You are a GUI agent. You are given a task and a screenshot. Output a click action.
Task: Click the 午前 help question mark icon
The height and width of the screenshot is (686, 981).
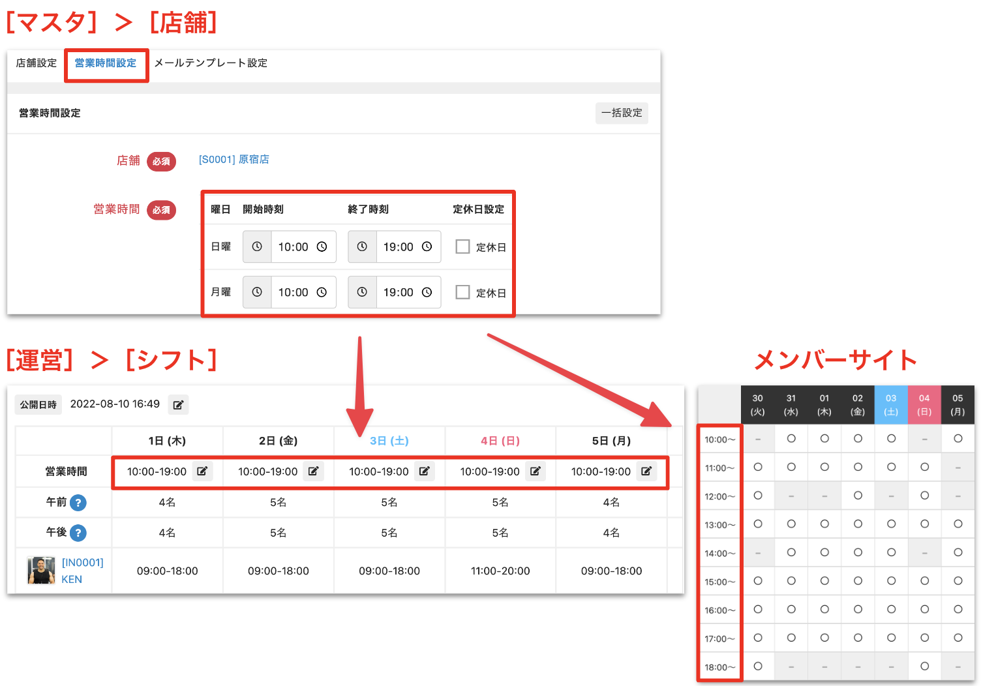click(x=78, y=503)
